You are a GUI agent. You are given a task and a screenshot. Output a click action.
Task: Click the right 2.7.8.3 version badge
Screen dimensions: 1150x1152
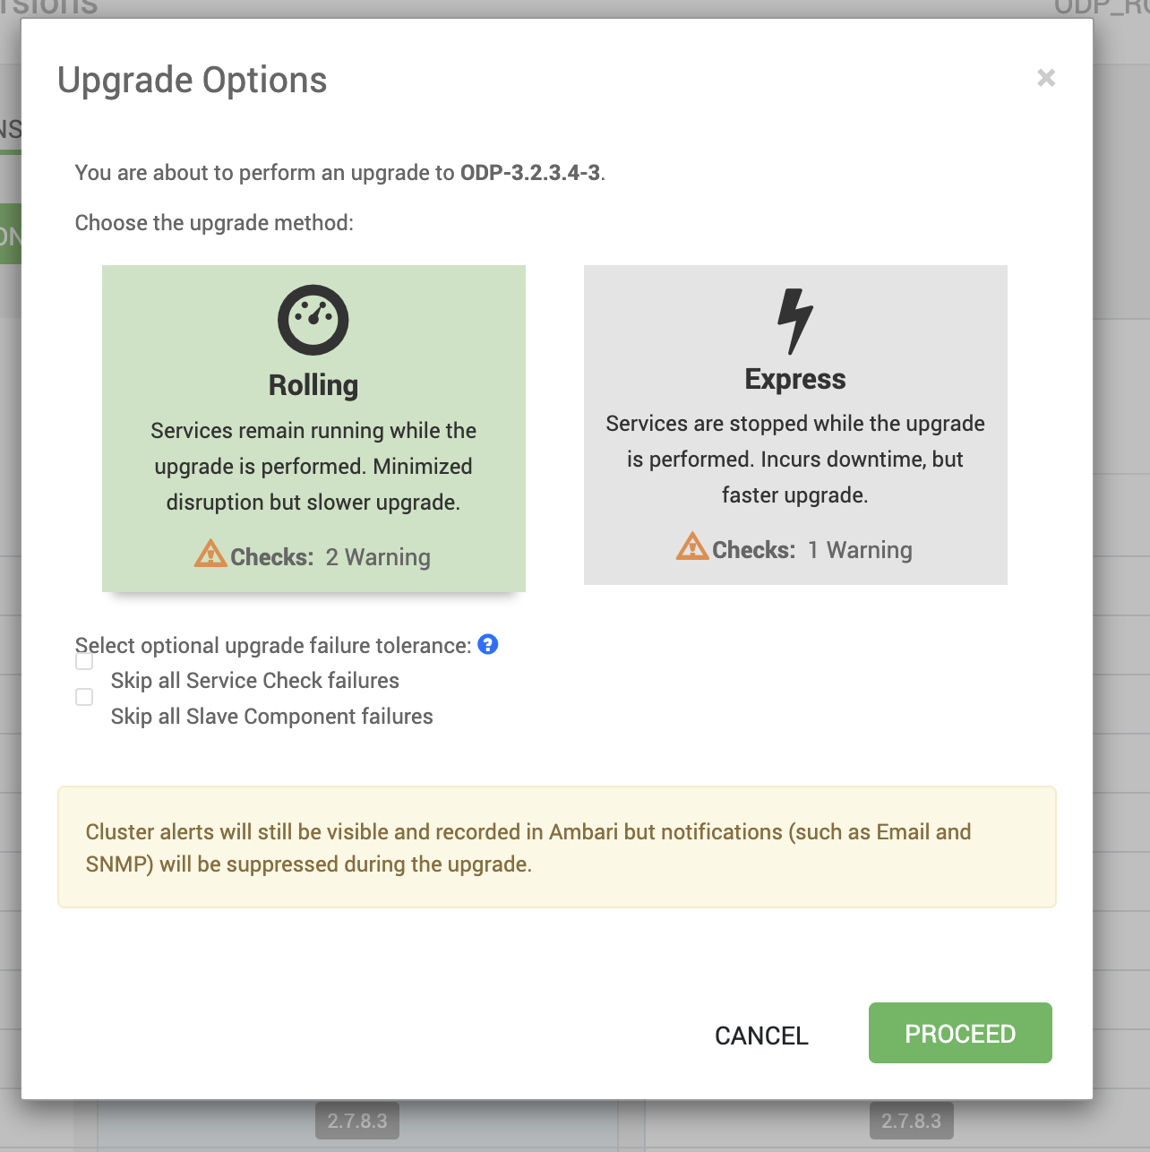coord(912,1121)
